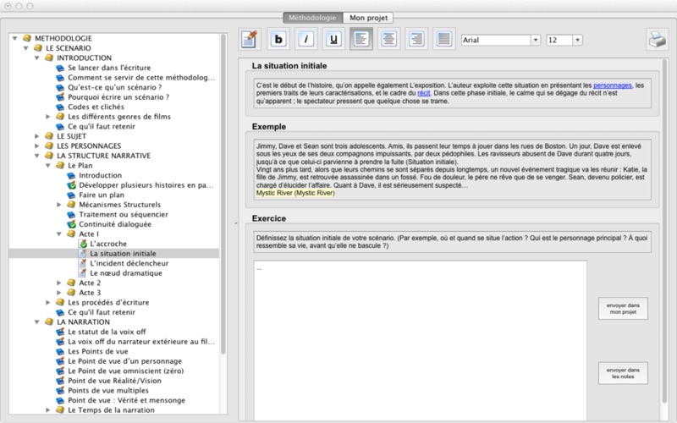677x423 pixels.
Task: Expand the Mécanismes Structurels folder
Action: pyautogui.click(x=59, y=205)
